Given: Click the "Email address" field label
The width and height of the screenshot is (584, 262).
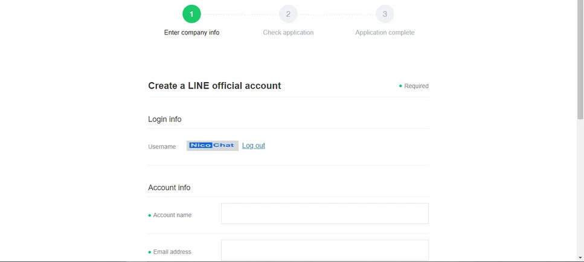Looking at the screenshot, I should [x=172, y=252].
